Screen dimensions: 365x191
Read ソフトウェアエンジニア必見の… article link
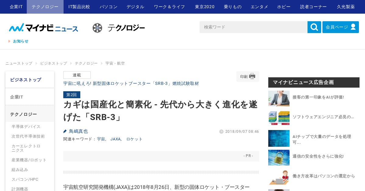[x=323, y=117]
